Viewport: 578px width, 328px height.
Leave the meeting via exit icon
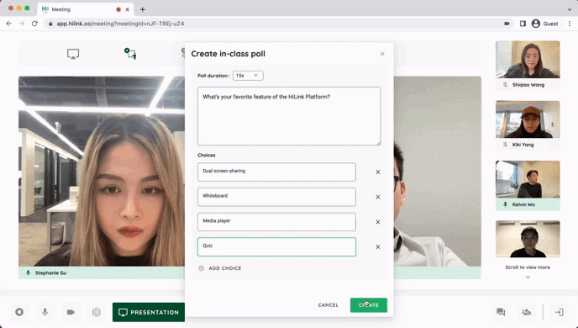pyautogui.click(x=560, y=312)
